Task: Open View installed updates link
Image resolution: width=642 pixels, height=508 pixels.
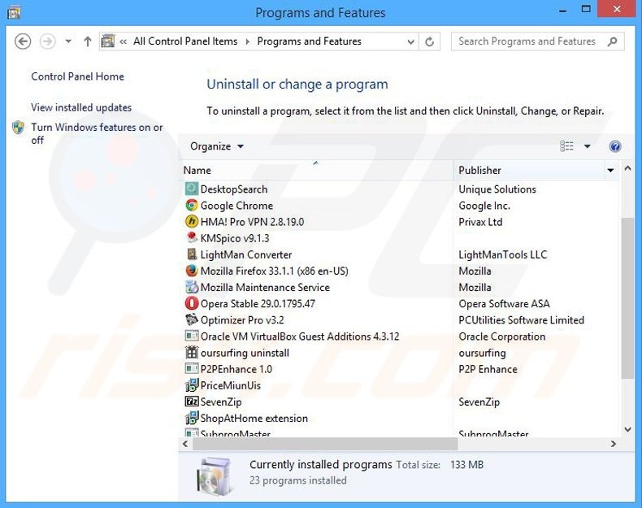Action: [81, 107]
